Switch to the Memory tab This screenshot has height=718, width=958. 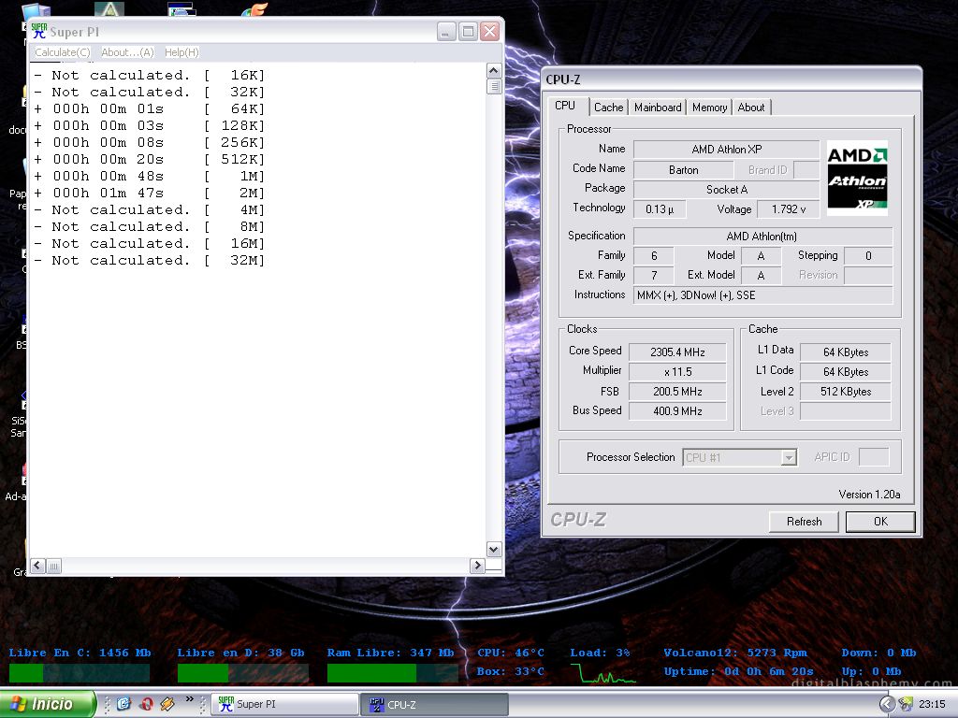point(709,108)
